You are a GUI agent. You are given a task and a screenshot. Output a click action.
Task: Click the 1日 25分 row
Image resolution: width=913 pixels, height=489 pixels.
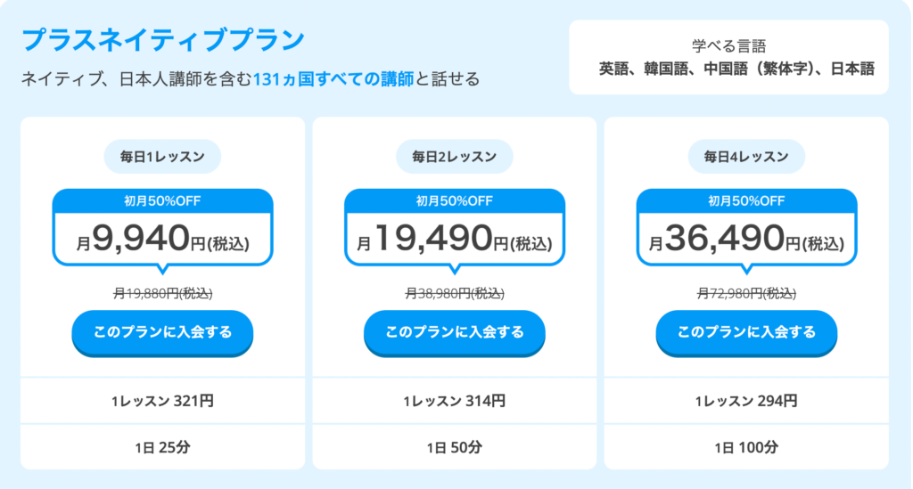(x=162, y=447)
